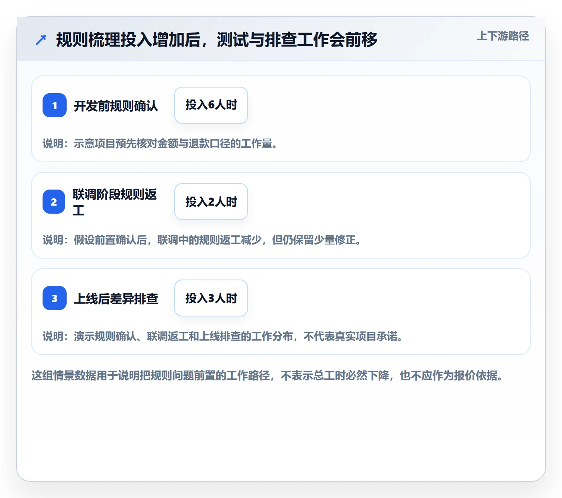Select the number 1 step badge
Screen dimensions: 562x498
55,105
